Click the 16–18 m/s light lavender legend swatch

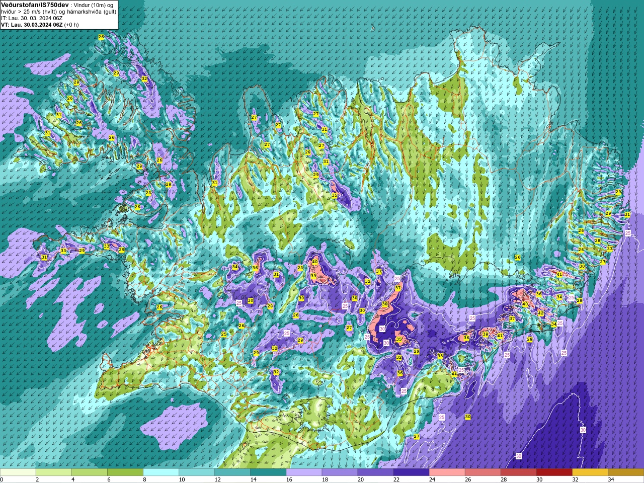(x=304, y=472)
